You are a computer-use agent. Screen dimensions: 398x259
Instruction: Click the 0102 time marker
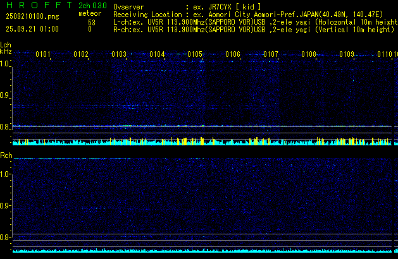(81, 54)
